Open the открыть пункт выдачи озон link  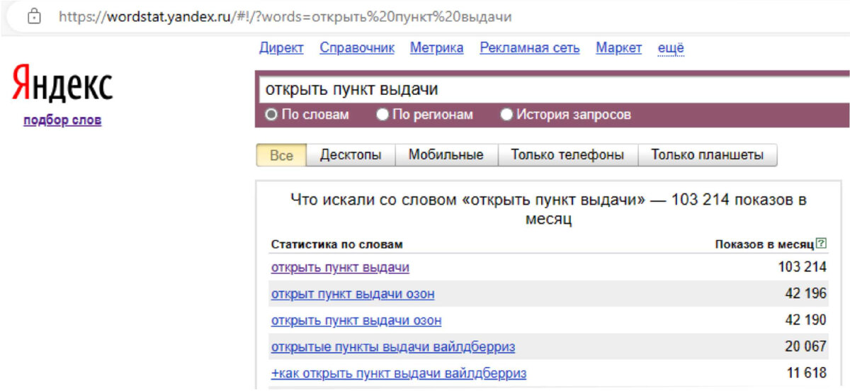[x=356, y=320]
